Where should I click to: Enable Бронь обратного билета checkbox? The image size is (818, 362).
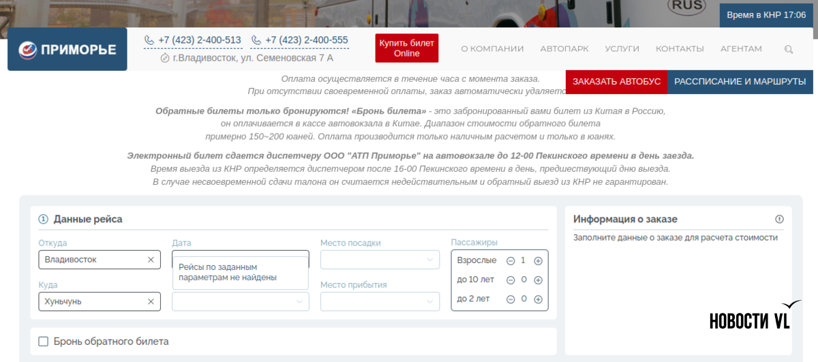click(x=44, y=342)
